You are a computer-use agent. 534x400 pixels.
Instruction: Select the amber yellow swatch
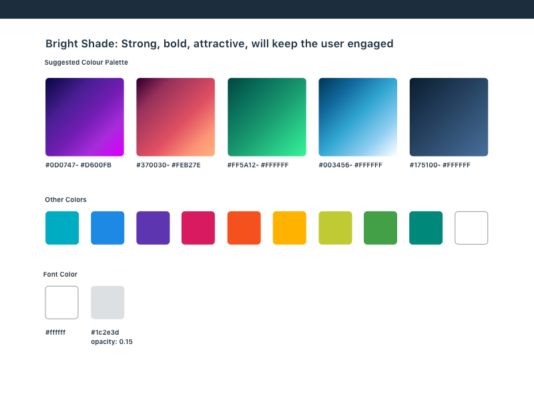click(x=290, y=228)
